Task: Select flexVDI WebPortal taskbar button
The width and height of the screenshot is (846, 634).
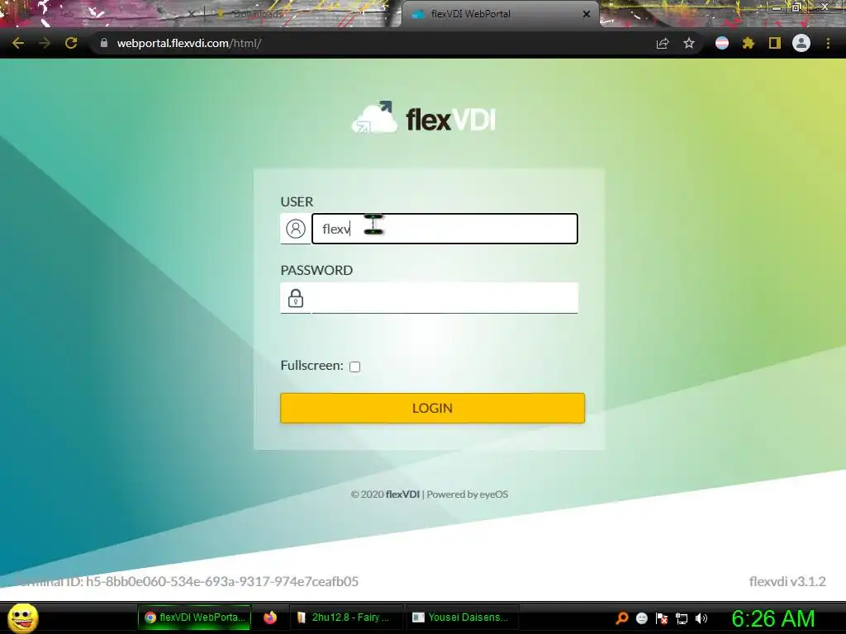Action: pyautogui.click(x=194, y=617)
